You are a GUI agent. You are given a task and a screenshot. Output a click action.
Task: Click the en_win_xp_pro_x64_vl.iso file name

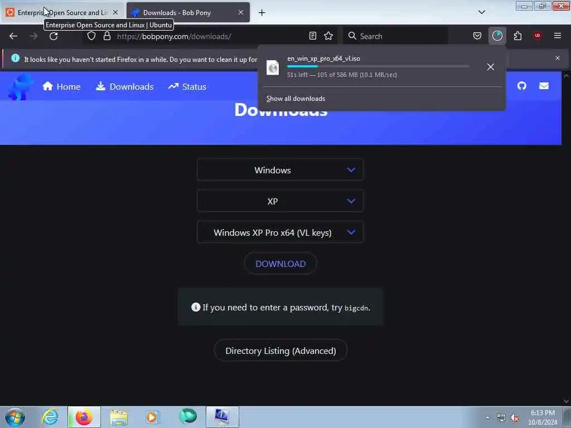point(324,59)
